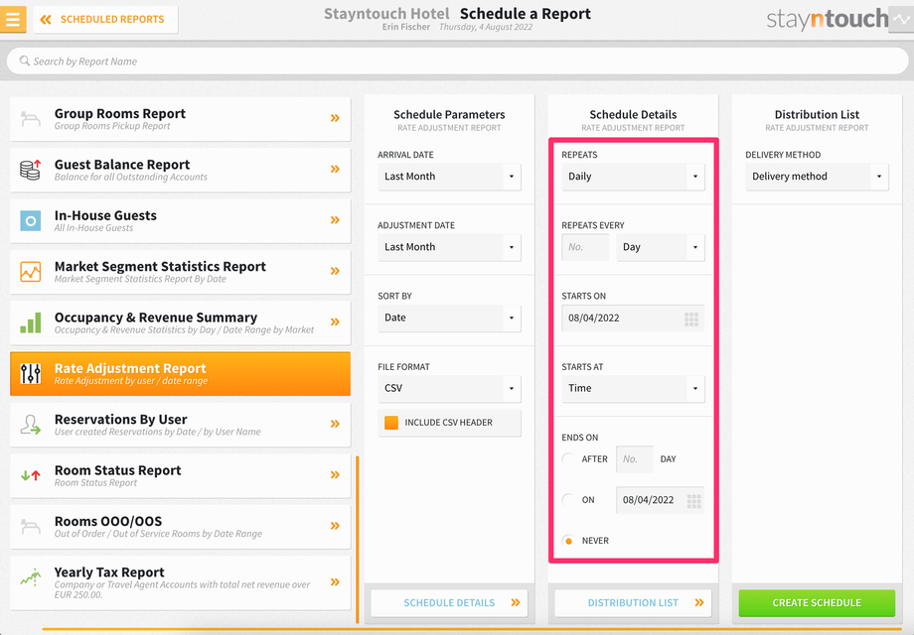Click the Yearly Tax Report graph icon
The height and width of the screenshot is (635, 914).
31,576
